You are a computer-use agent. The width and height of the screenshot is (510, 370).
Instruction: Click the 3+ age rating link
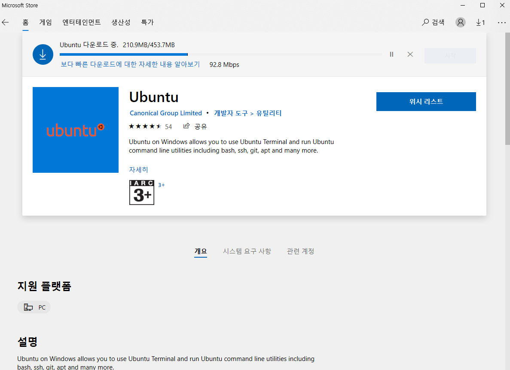click(x=161, y=185)
